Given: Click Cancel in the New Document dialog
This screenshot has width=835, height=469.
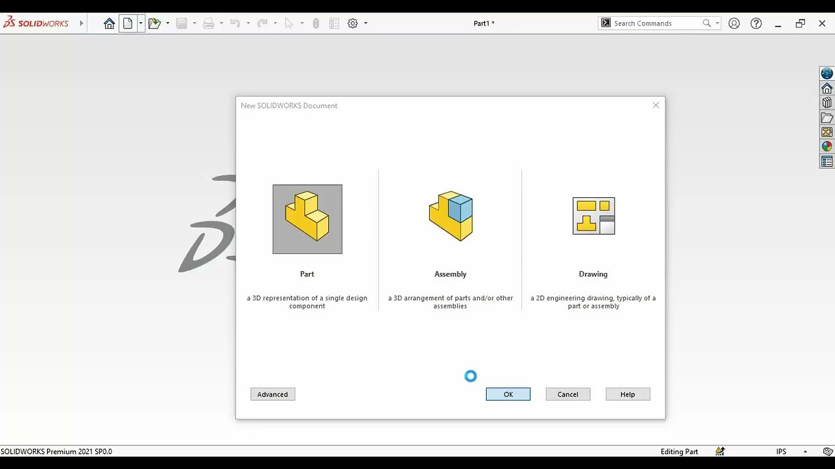Looking at the screenshot, I should click(x=568, y=394).
